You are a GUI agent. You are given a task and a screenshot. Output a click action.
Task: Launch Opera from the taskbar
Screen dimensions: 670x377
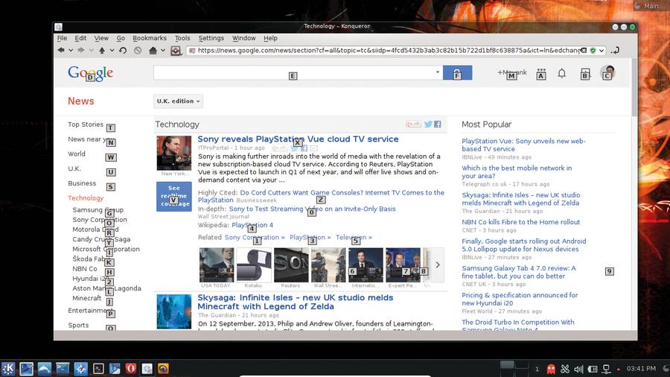pos(131,369)
